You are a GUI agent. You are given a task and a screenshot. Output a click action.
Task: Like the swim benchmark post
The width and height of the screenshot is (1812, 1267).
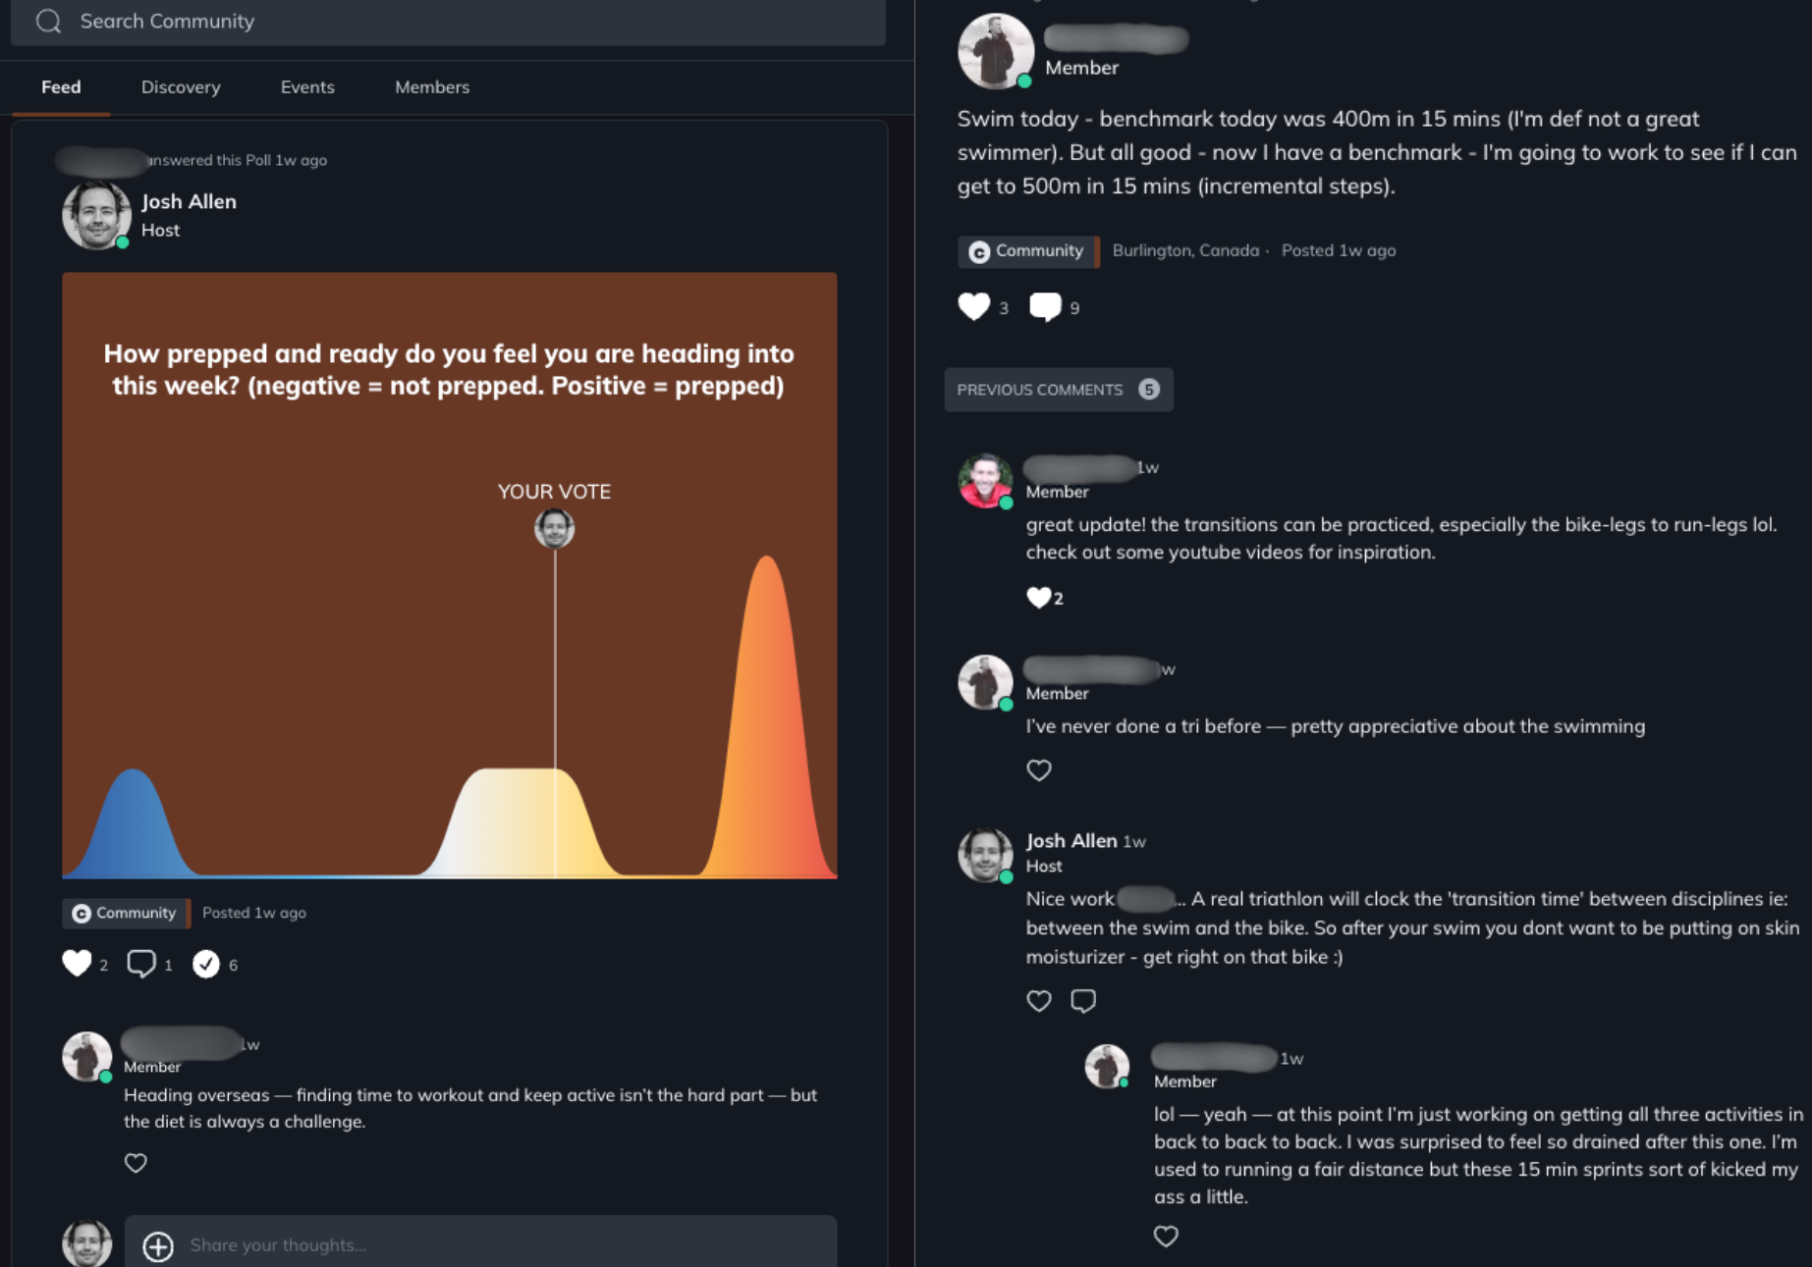point(973,307)
